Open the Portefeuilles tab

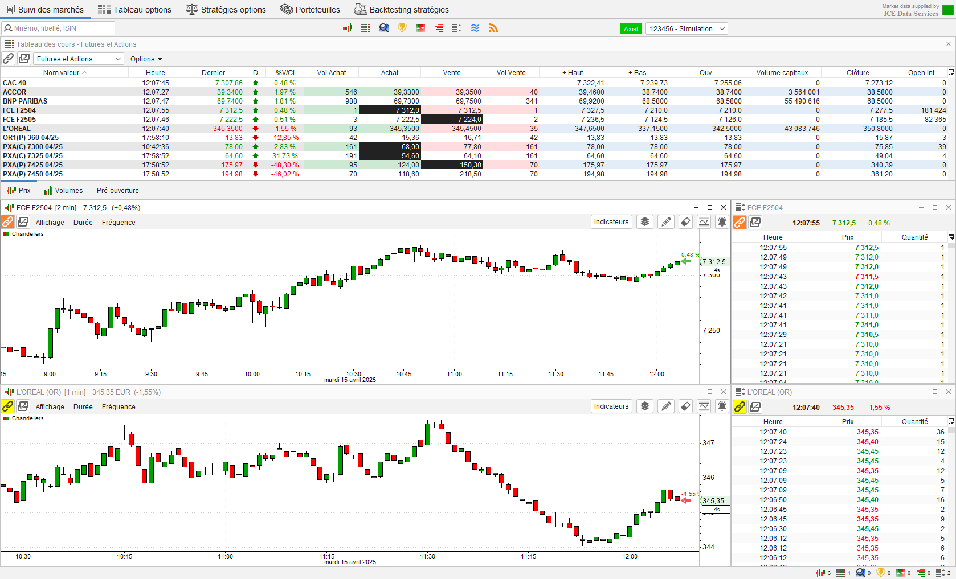click(x=310, y=10)
